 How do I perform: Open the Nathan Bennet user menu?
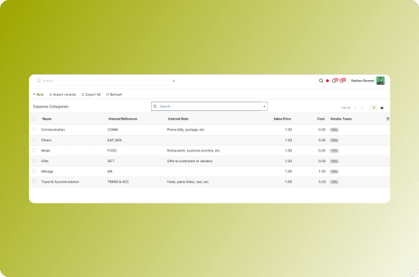(x=368, y=81)
